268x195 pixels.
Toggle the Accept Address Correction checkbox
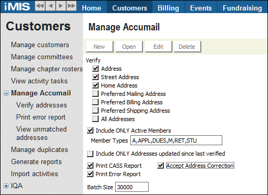(160, 166)
